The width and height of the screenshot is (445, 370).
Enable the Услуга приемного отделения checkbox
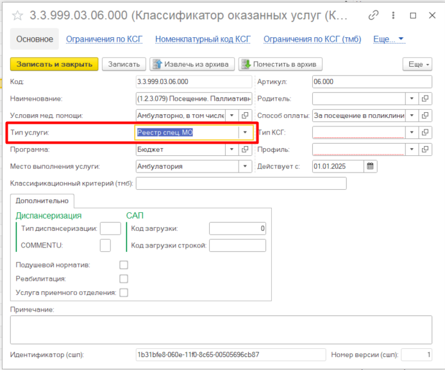click(124, 292)
